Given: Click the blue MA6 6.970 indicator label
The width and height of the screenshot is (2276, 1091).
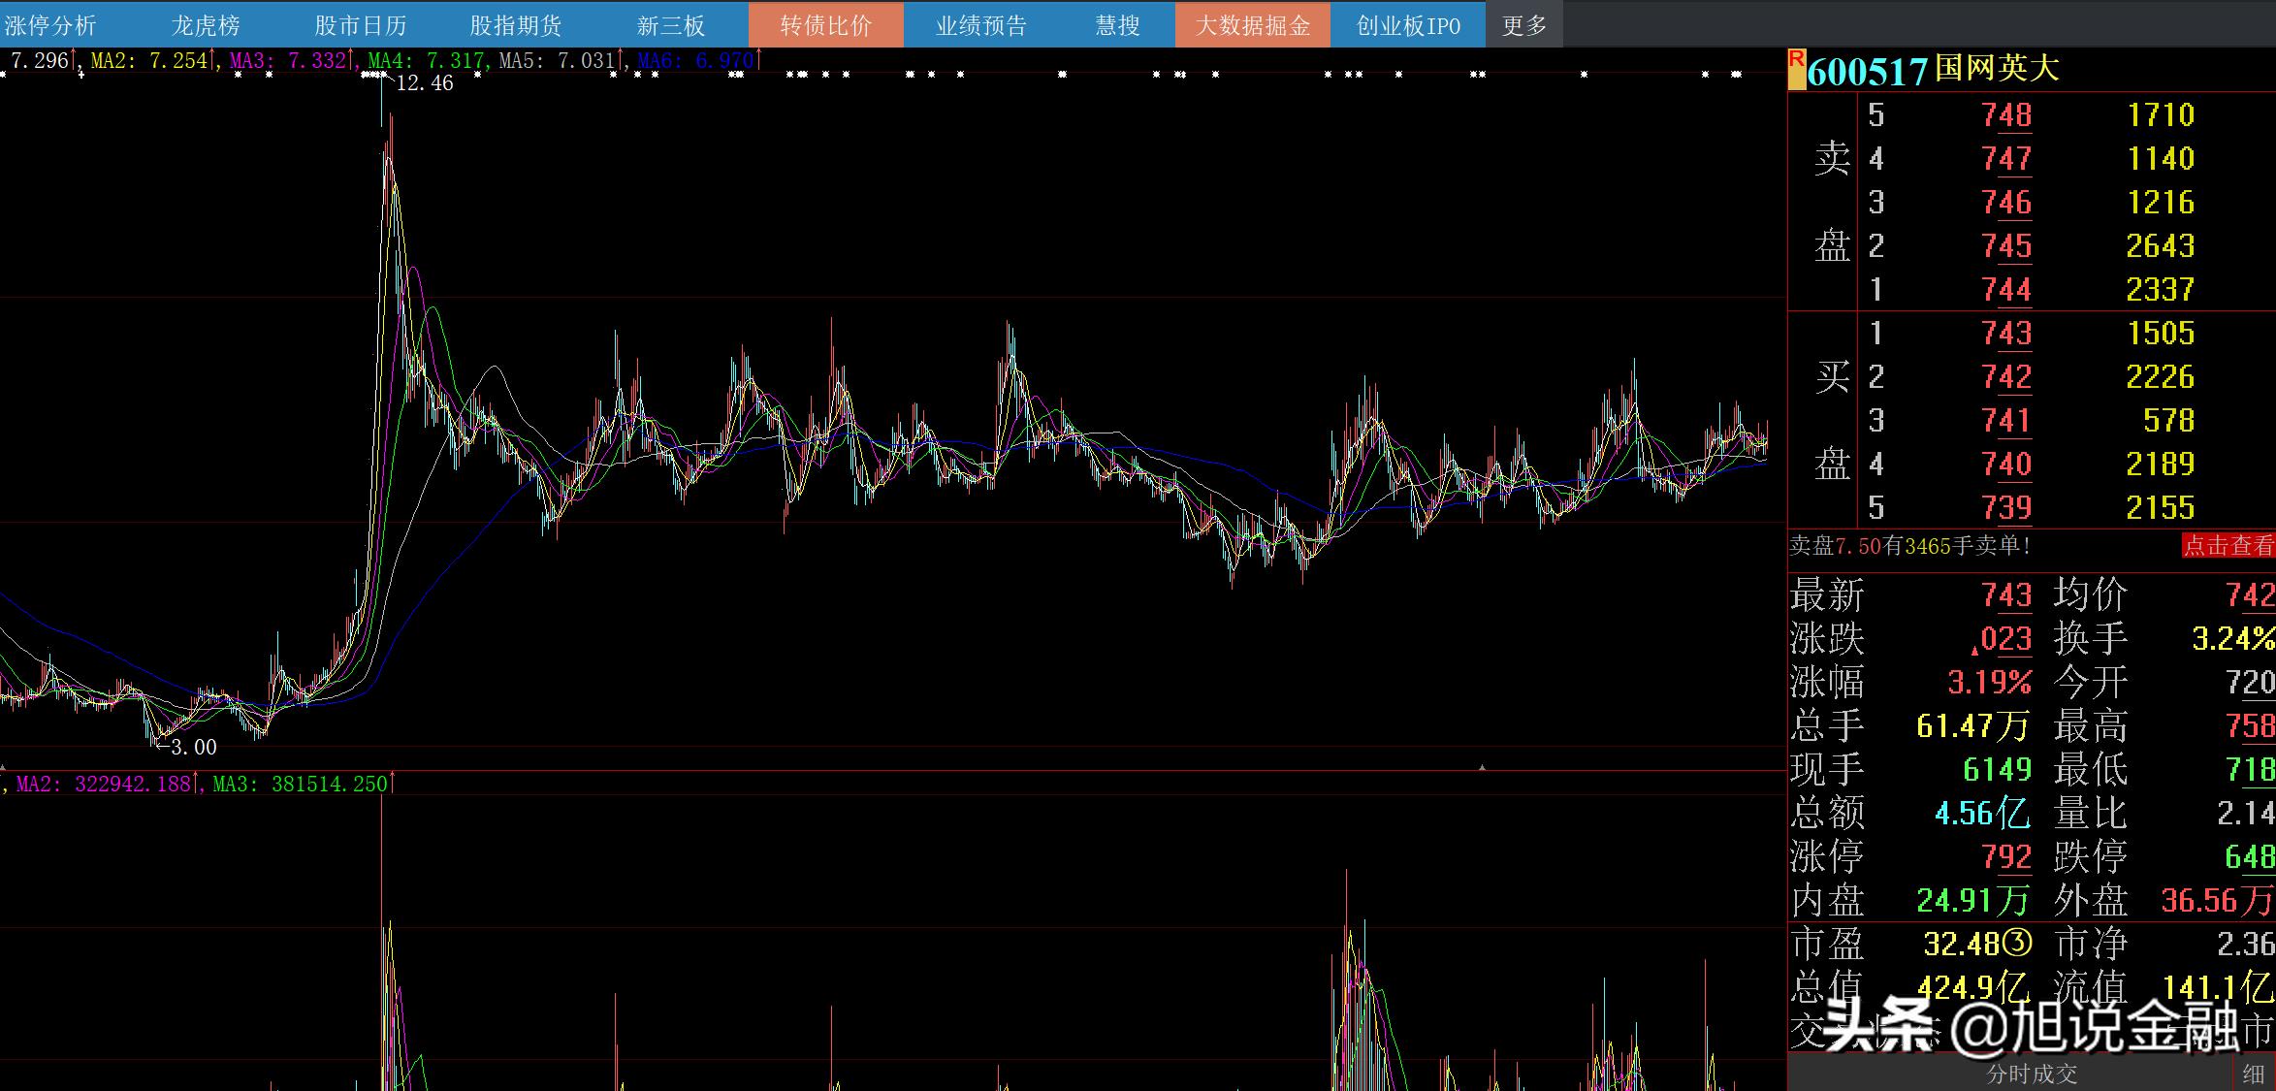Looking at the screenshot, I should coord(694,61).
